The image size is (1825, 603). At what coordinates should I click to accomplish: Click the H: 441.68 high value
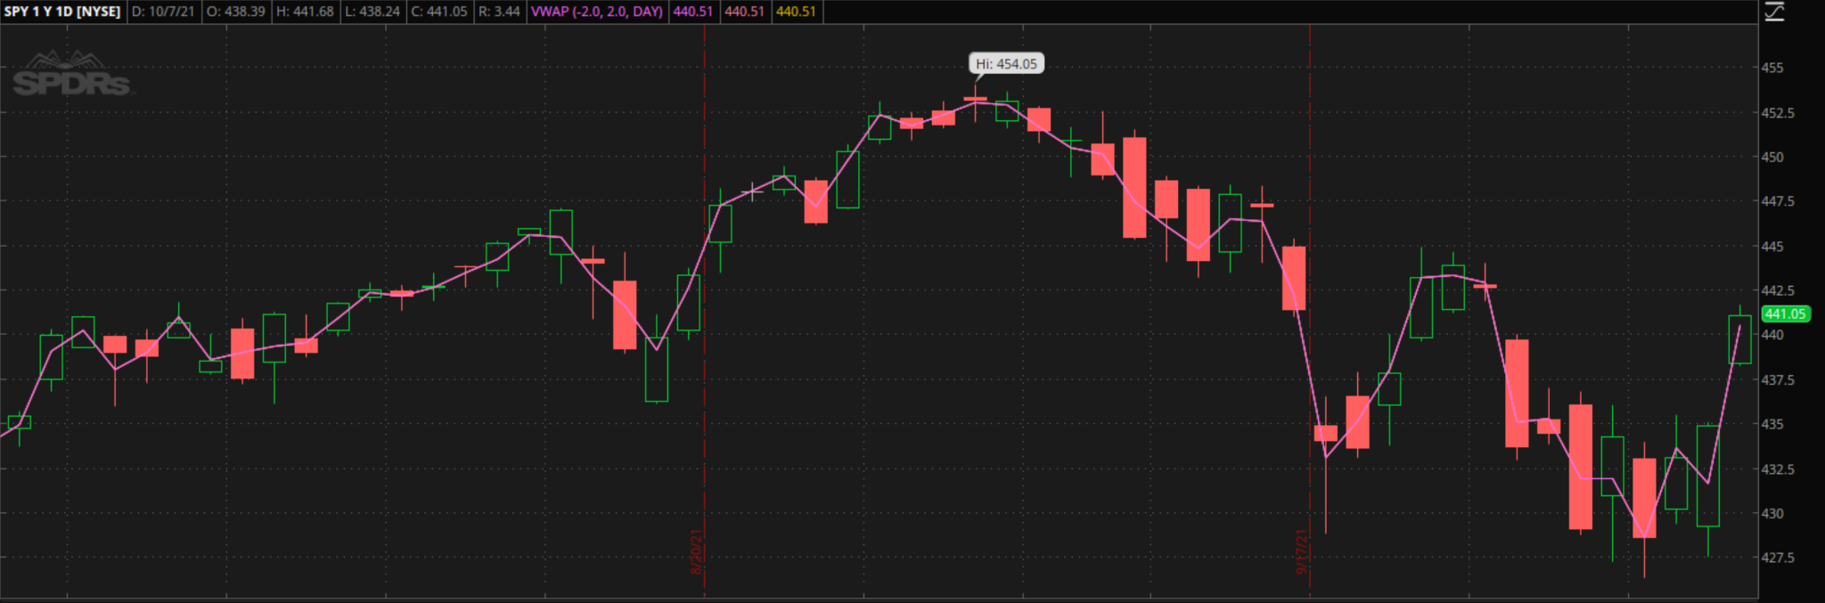[305, 12]
